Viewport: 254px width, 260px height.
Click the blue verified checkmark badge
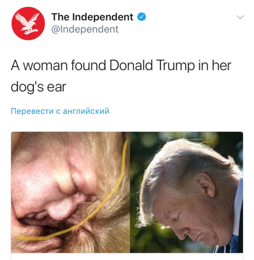[141, 17]
